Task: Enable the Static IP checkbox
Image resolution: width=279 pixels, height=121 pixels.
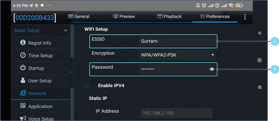Action: click(x=143, y=99)
